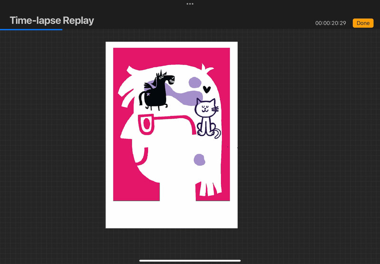Tap the home indicator bar at bottom
Viewport: 380px width, 264px height.
click(190, 260)
